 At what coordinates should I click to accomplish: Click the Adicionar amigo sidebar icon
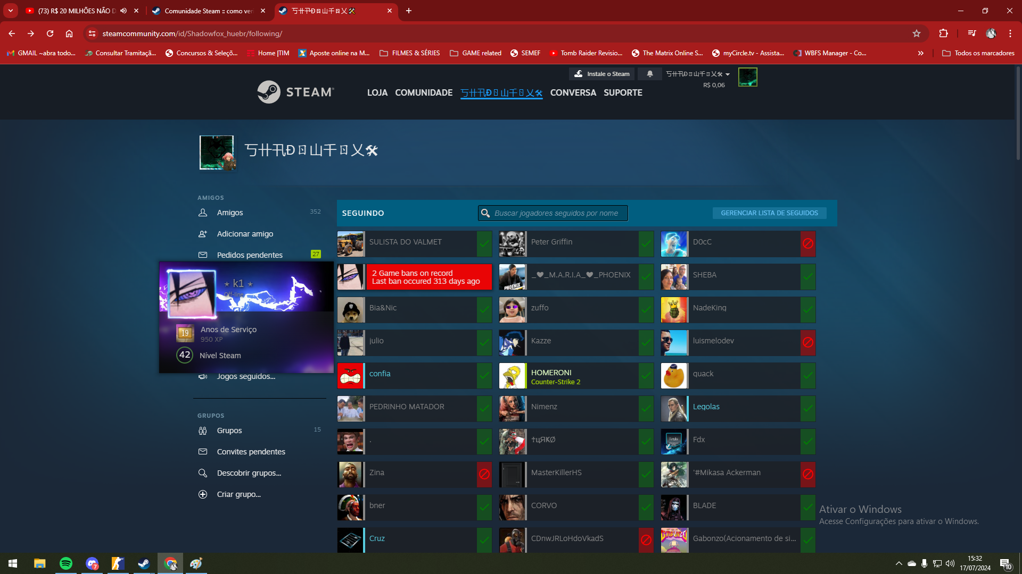point(203,234)
